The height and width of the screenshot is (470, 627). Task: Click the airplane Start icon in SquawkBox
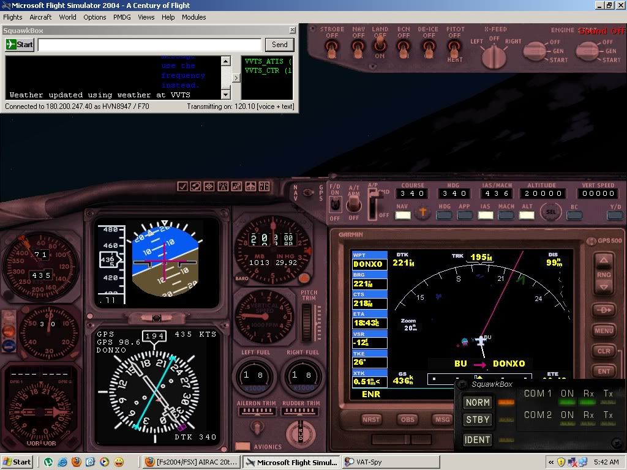pyautogui.click(x=20, y=44)
